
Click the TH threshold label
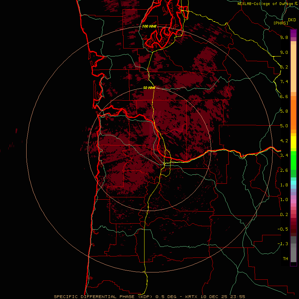point(285,259)
